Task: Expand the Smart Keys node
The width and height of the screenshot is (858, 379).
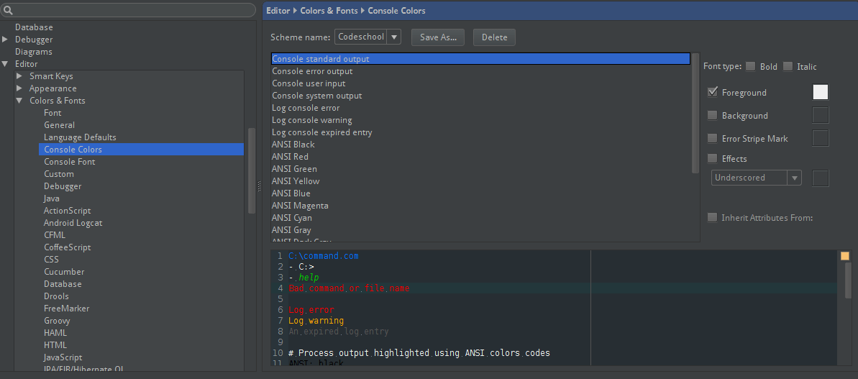Action: 19,76
